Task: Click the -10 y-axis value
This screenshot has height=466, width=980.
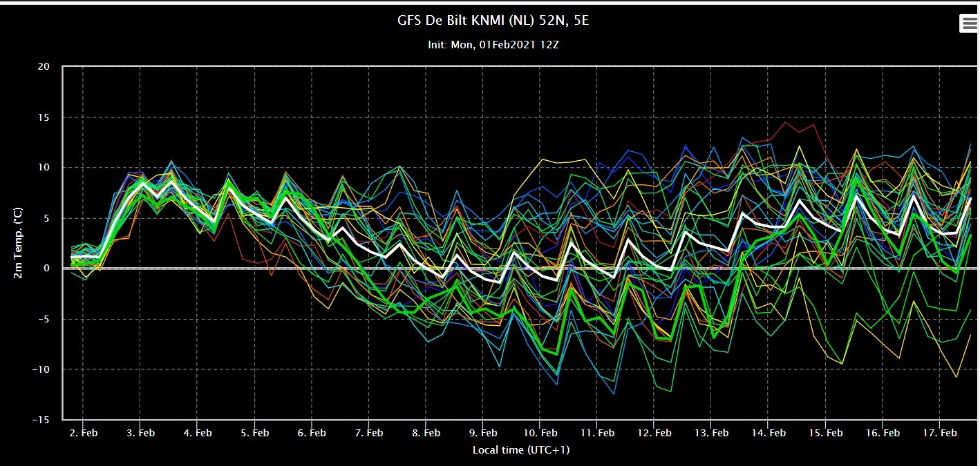Action: 42,369
